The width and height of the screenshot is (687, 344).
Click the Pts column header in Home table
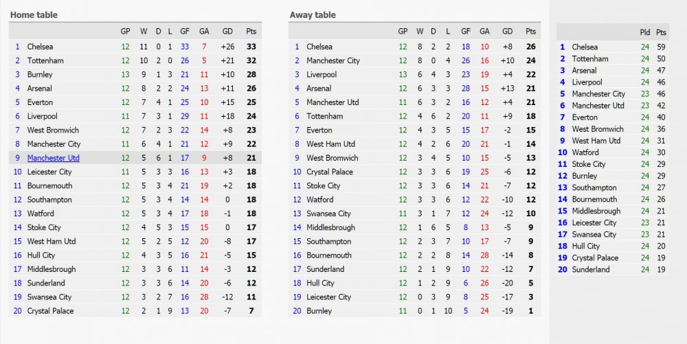tap(251, 31)
